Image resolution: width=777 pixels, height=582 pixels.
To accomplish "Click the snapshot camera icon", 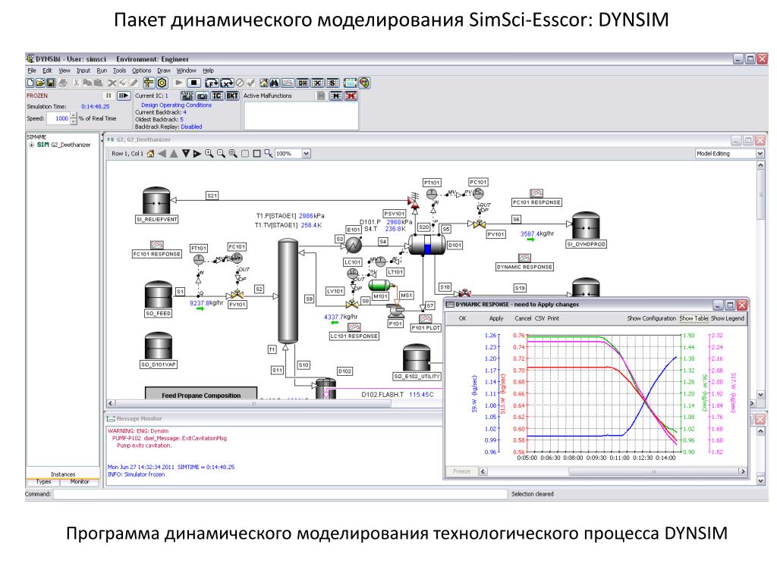I will pyautogui.click(x=202, y=95).
